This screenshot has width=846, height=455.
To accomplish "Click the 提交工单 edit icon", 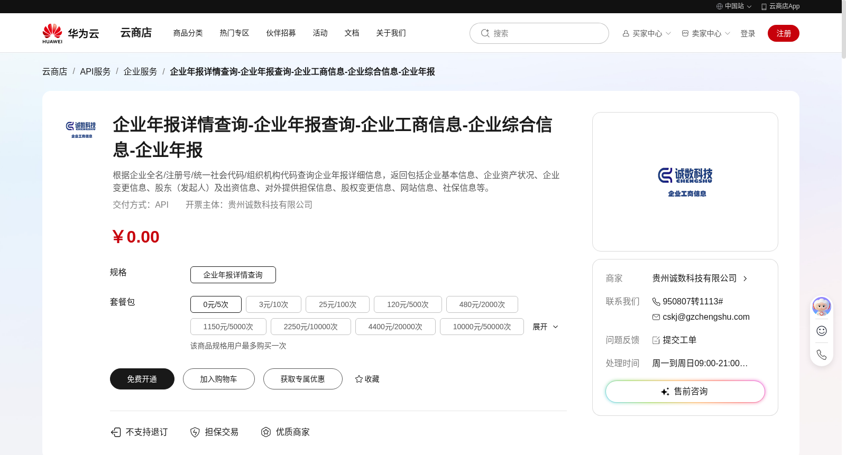I will click(x=656, y=340).
